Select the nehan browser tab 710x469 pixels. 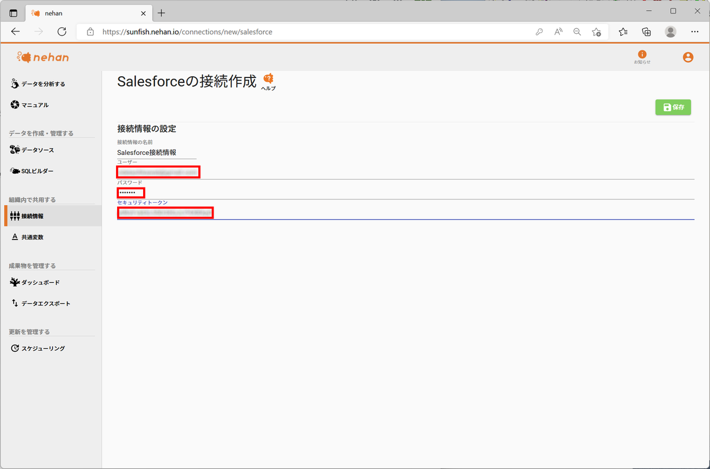[x=89, y=13]
